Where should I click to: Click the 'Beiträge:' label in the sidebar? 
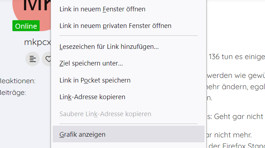pos(13,93)
